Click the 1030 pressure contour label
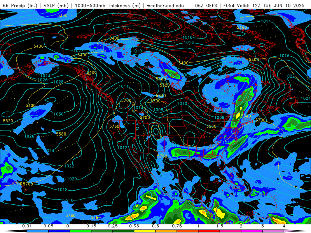This screenshot has height=233, width=311. point(59,114)
